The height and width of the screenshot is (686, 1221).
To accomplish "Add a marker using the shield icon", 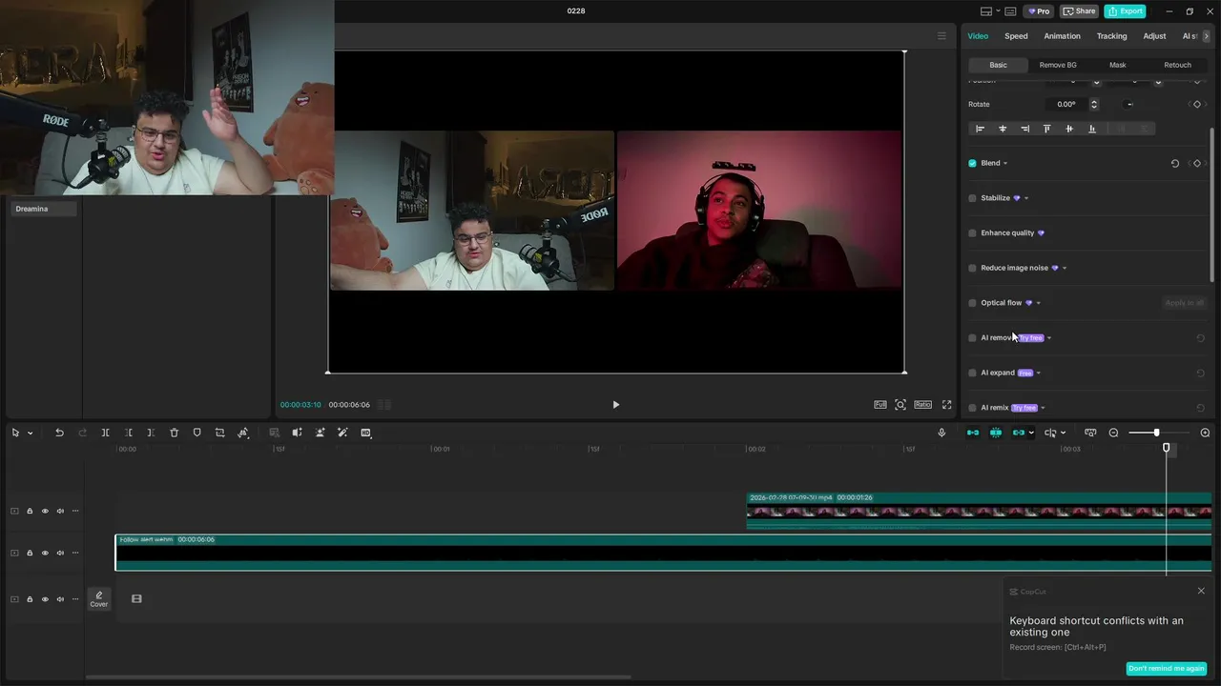I will pos(197,433).
